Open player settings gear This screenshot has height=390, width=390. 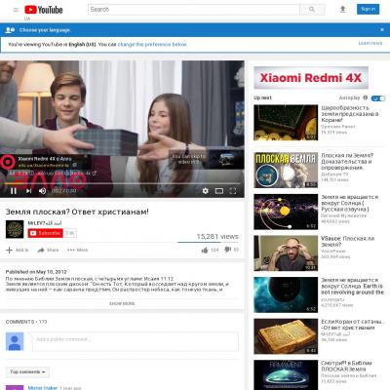[206, 191]
